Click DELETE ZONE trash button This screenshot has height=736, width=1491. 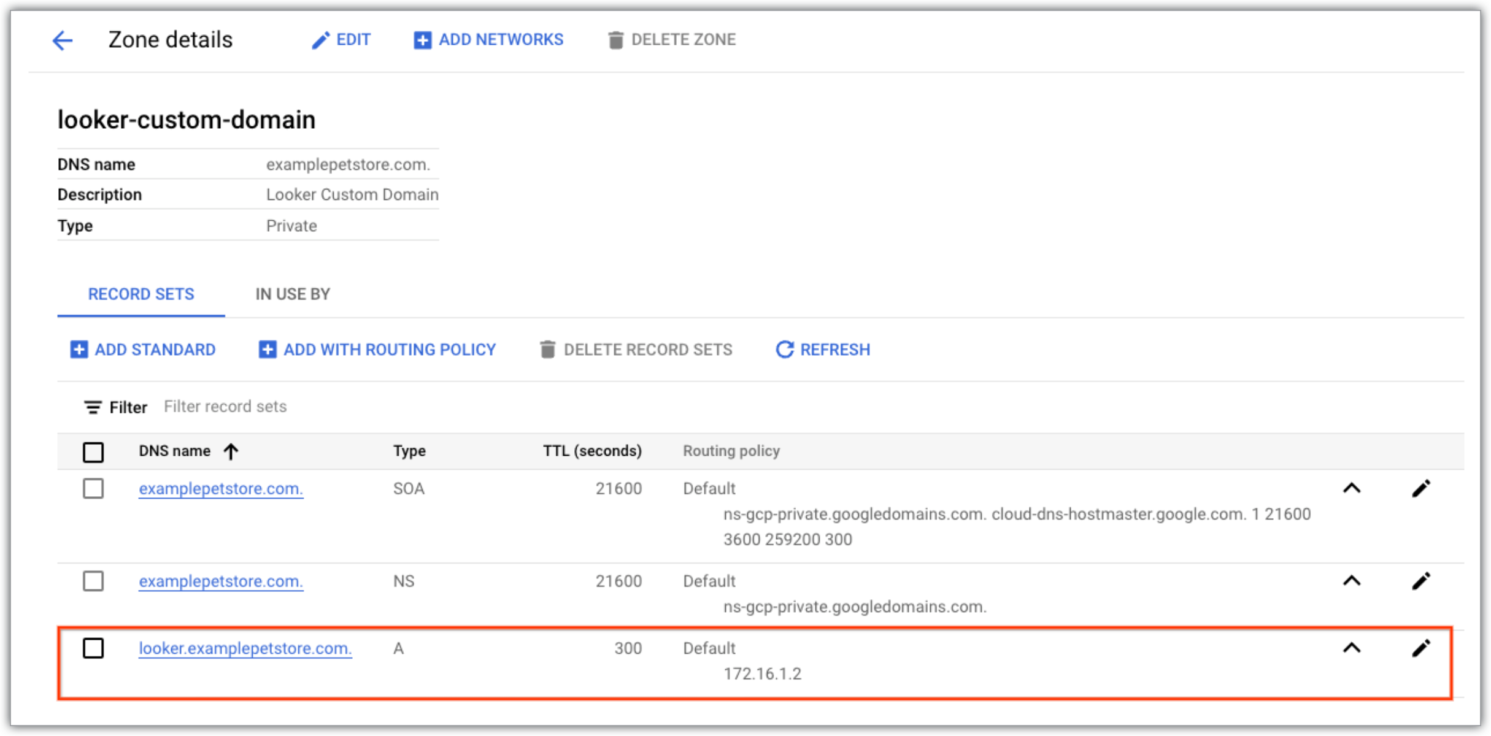(671, 40)
